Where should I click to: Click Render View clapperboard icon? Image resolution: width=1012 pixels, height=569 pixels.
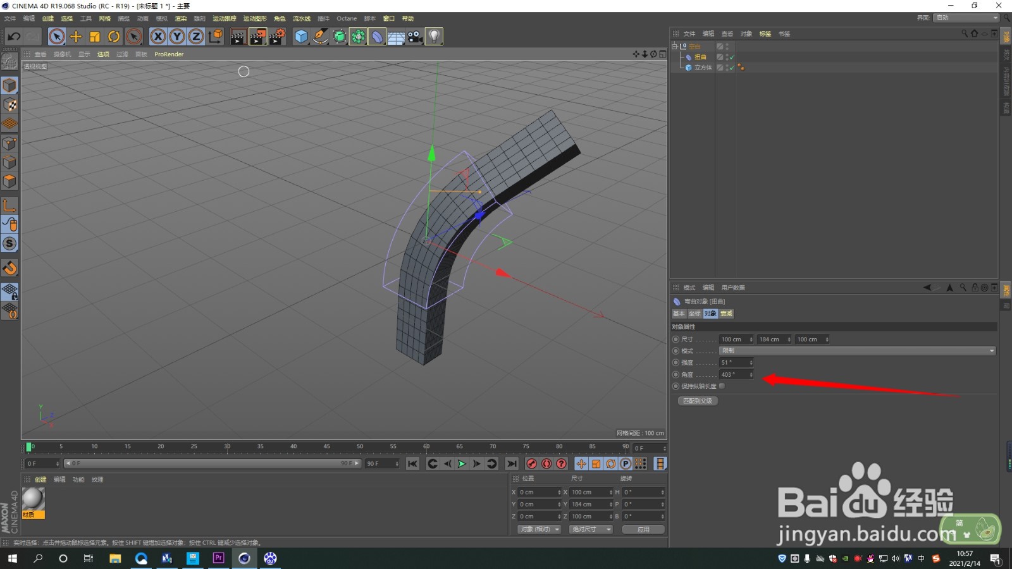pyautogui.click(x=238, y=37)
